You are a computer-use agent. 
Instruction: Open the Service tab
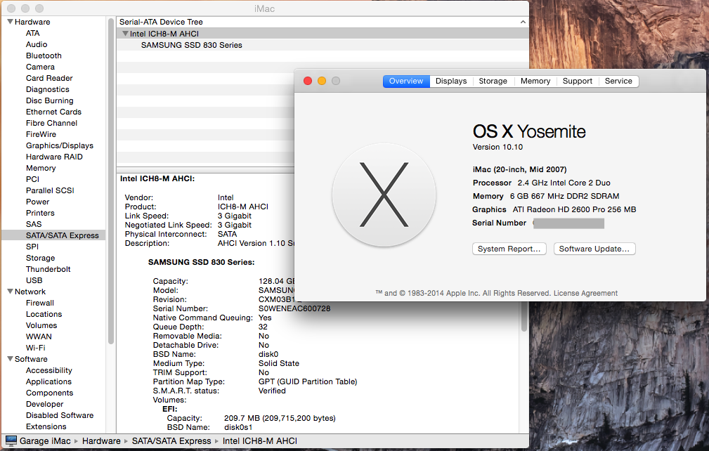pos(618,81)
